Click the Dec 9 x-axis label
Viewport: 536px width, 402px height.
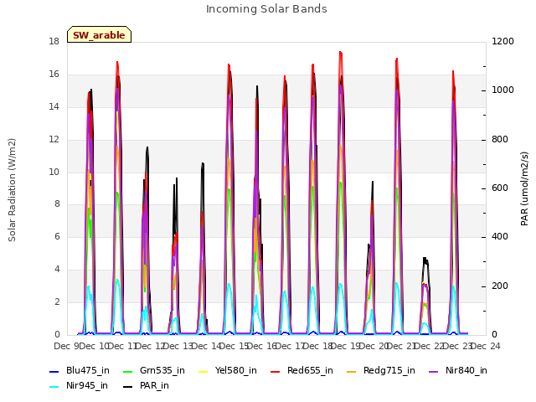point(67,346)
